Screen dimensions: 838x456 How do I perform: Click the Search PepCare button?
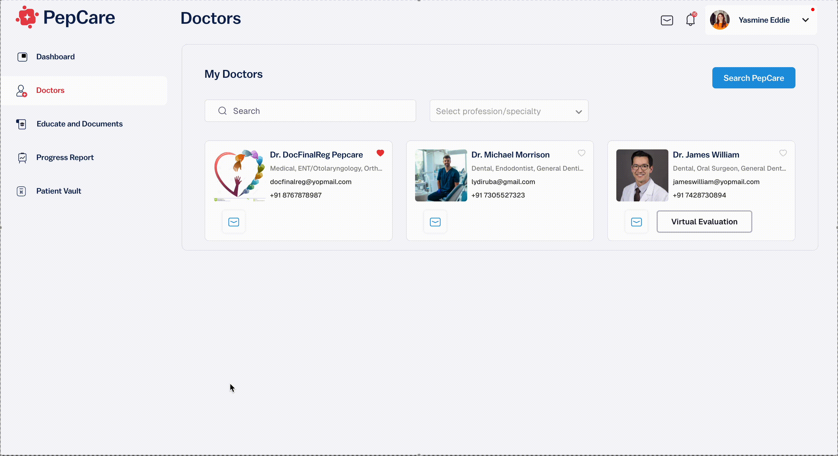point(753,78)
